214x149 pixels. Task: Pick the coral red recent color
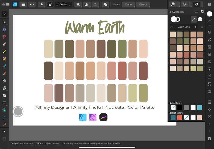[x=180, y=118]
